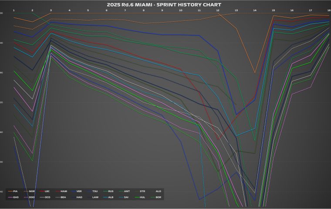
Task: Select the LAW legend label
Action: click(95, 197)
